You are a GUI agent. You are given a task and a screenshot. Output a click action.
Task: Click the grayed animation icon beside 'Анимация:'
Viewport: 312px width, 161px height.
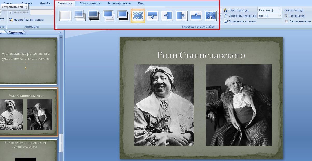coord(11,12)
